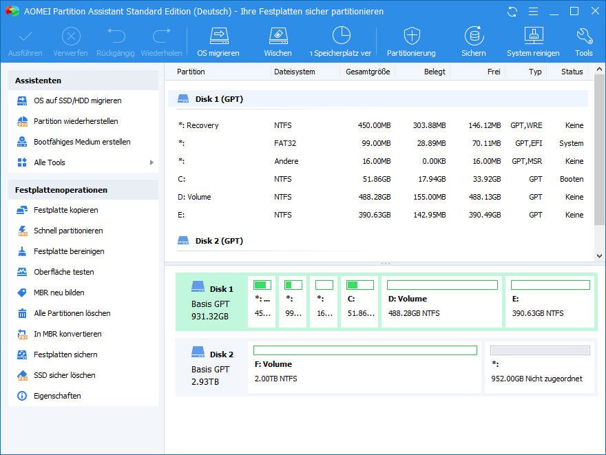The image size is (606, 455).
Task: Select Bootfähiges Medium erstellen
Action: (x=83, y=142)
